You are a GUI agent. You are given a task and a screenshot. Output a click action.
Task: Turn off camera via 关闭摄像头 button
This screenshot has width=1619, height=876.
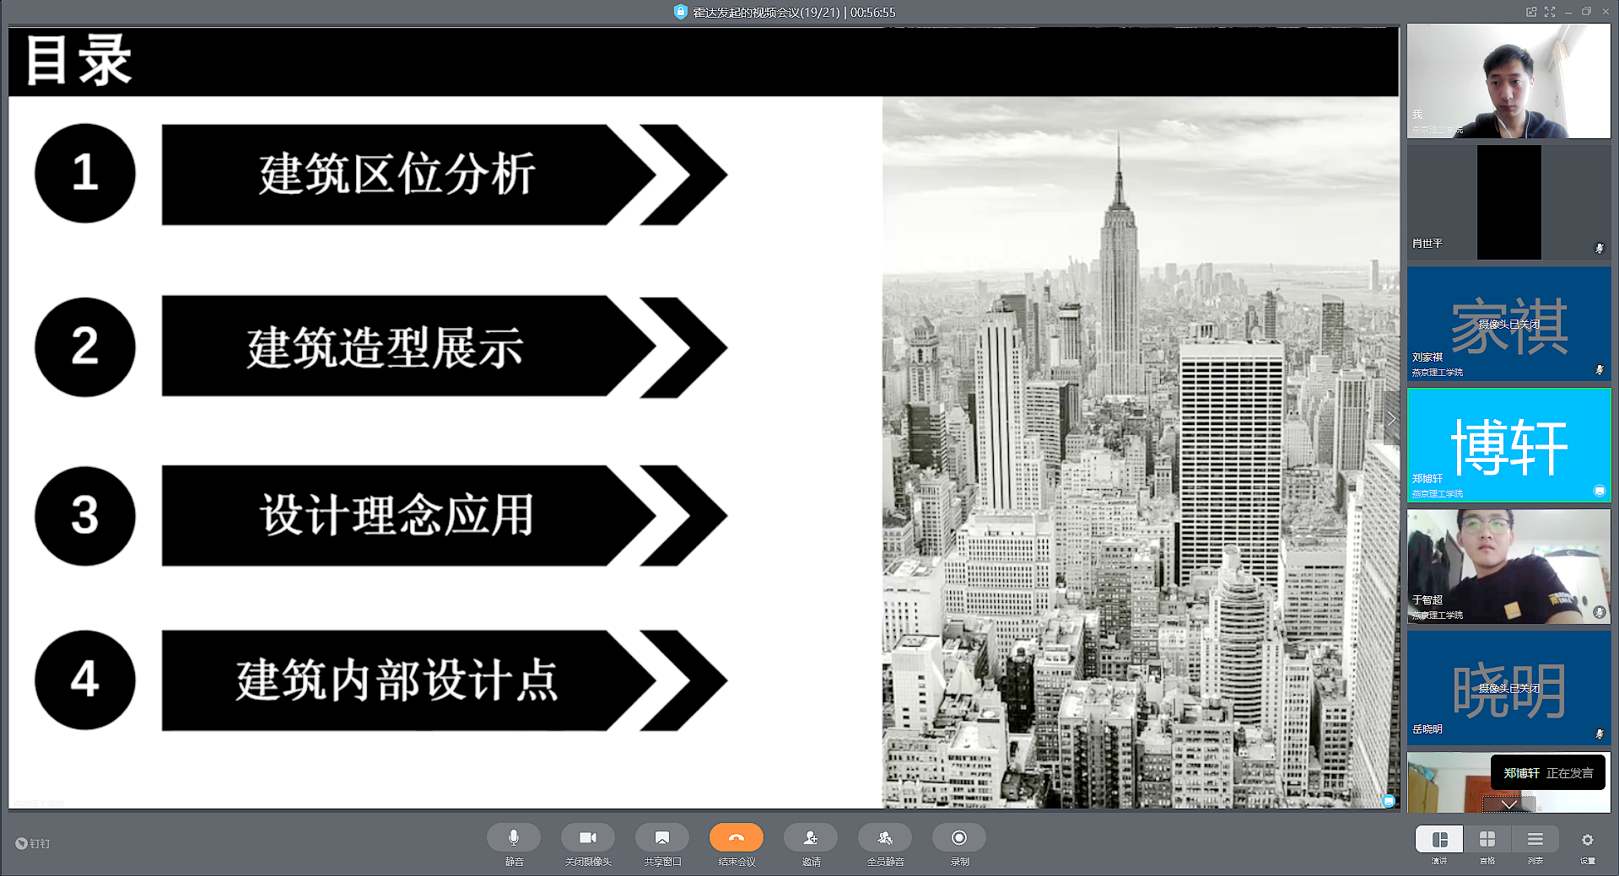coord(587,838)
